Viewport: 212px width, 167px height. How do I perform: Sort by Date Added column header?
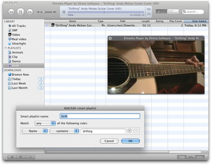click(x=196, y=21)
